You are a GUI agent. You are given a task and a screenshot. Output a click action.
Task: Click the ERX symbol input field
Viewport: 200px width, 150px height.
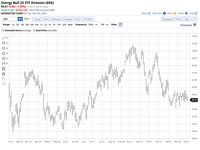pos(10,19)
